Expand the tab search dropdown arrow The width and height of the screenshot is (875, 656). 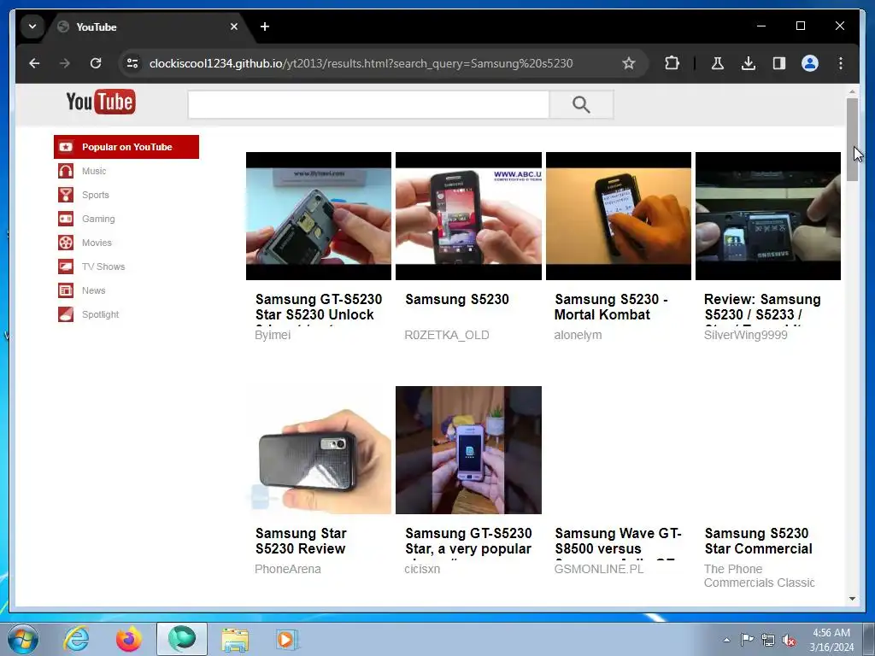(x=32, y=26)
